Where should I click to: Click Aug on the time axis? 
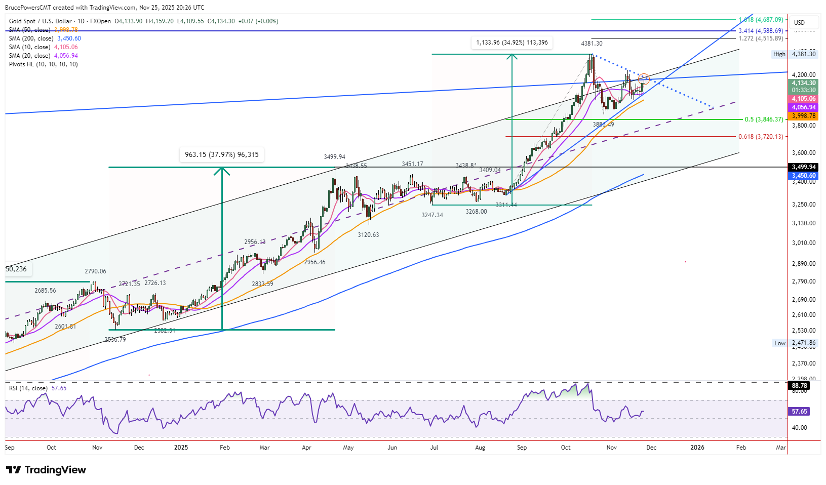click(480, 448)
